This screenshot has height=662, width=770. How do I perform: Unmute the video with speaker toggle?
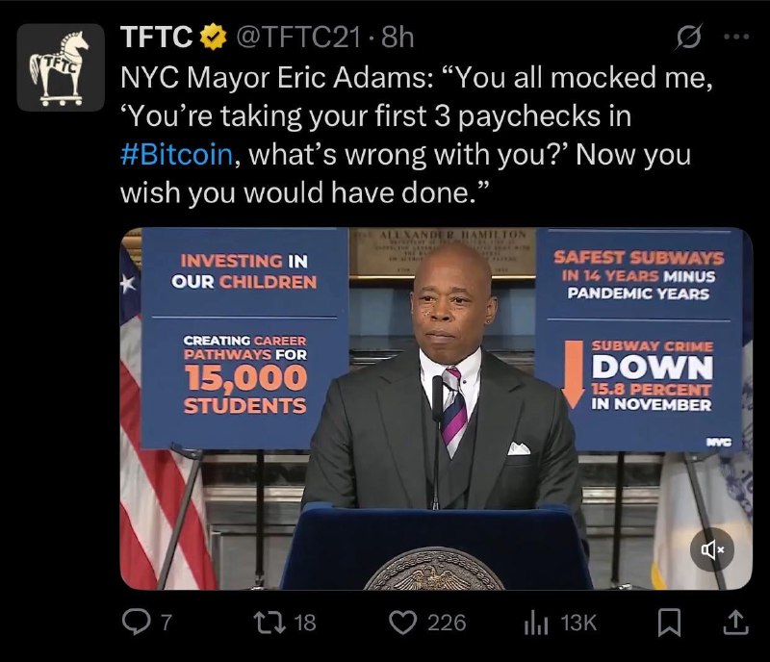coord(712,549)
